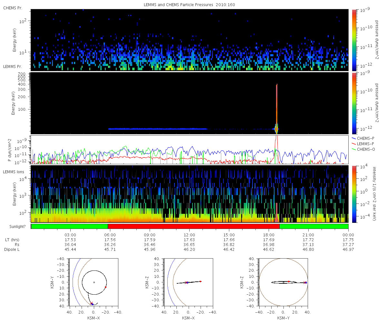Viewport: 387px width, 322px height.
Task: Click the LEMMS Ions intensity color bar
Action: click(354, 194)
